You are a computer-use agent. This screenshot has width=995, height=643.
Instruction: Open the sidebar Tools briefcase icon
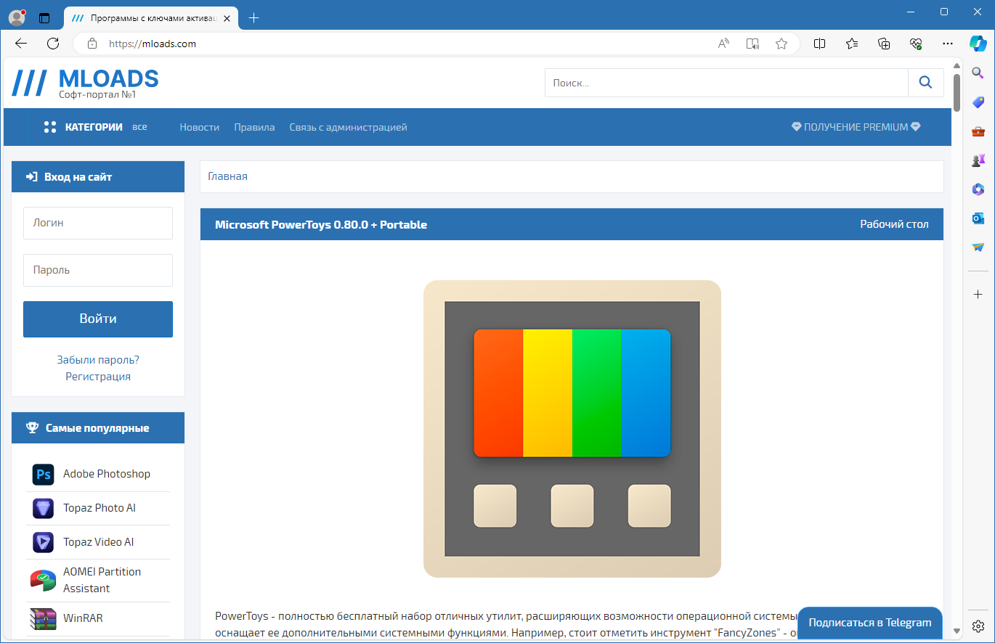[978, 131]
